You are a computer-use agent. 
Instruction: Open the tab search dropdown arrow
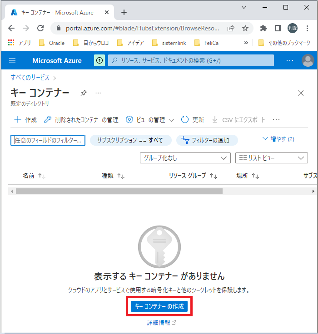244,7
